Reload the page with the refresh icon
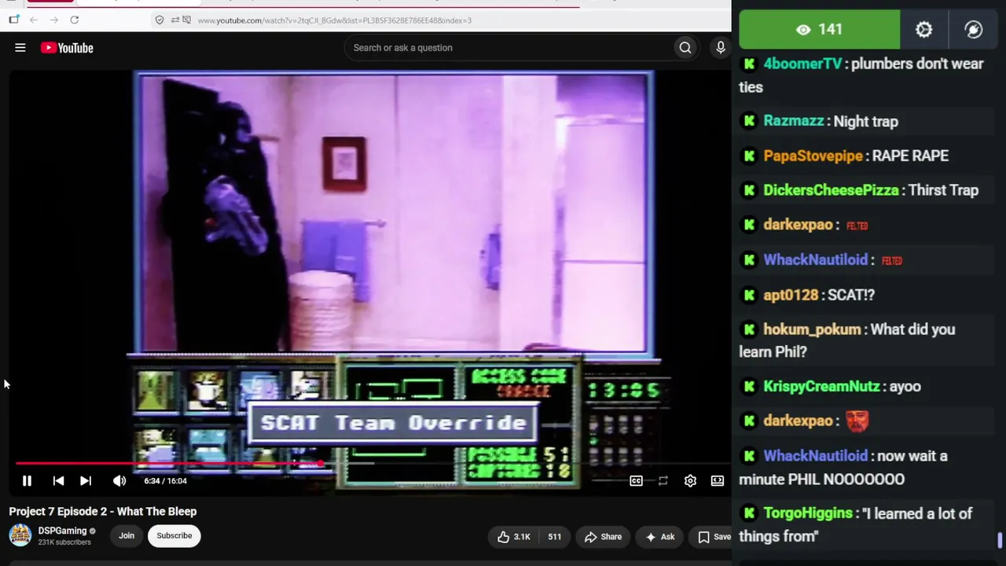 (x=74, y=20)
